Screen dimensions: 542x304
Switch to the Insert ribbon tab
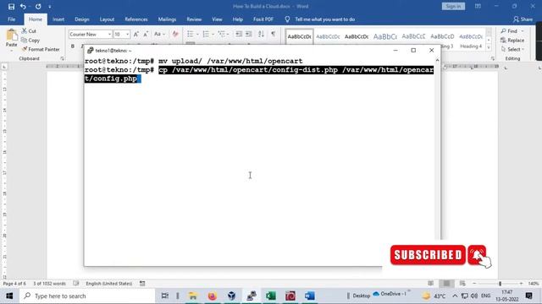pyautogui.click(x=58, y=19)
